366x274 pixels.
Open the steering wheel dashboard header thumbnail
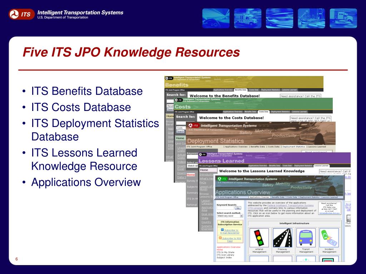tap(216, 18)
